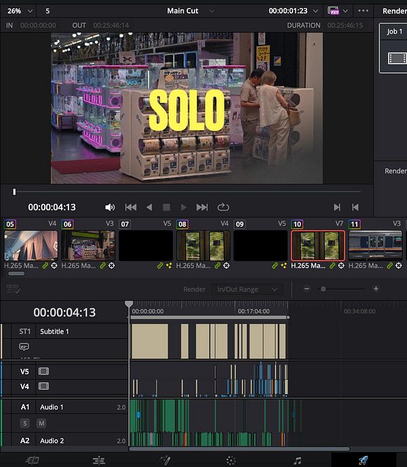
Task: Open the Cut page icon
Action: click(33, 460)
